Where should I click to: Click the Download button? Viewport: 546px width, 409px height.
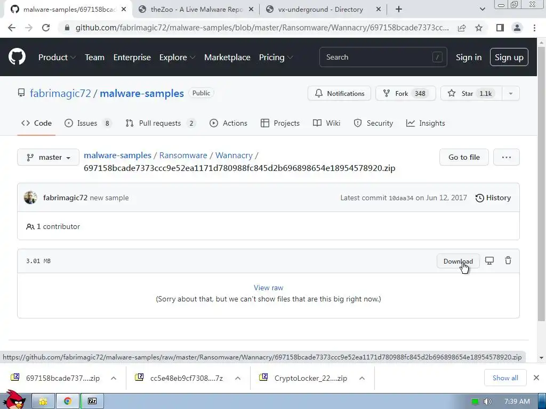click(x=458, y=261)
